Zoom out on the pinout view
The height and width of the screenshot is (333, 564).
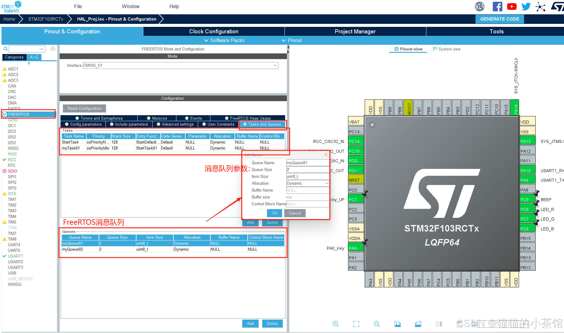coord(377,324)
